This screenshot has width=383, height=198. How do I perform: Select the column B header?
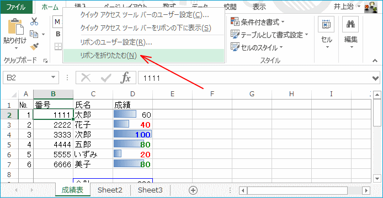point(53,94)
